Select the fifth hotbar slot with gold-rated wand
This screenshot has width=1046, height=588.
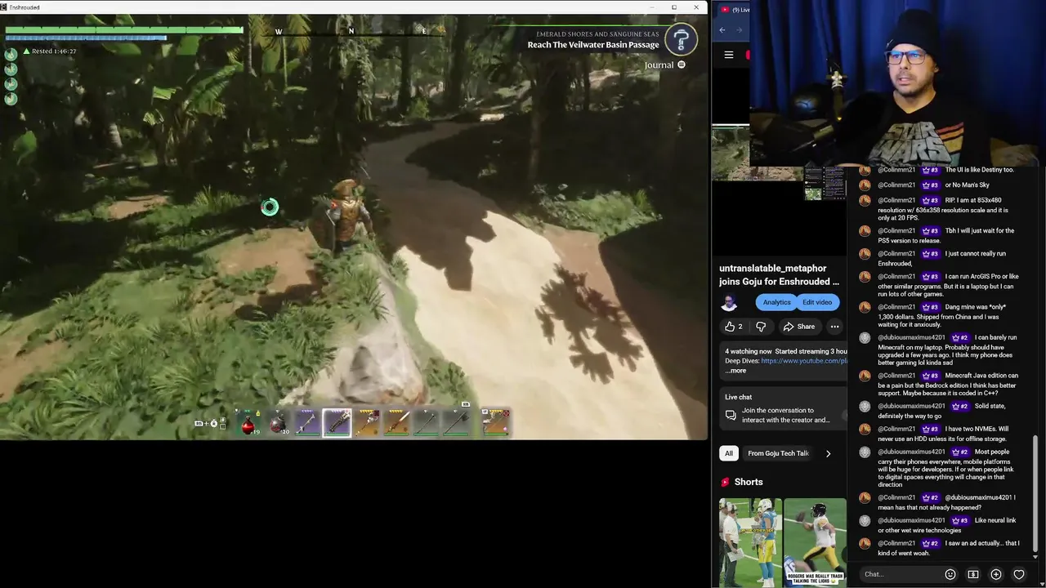pyautogui.click(x=367, y=423)
